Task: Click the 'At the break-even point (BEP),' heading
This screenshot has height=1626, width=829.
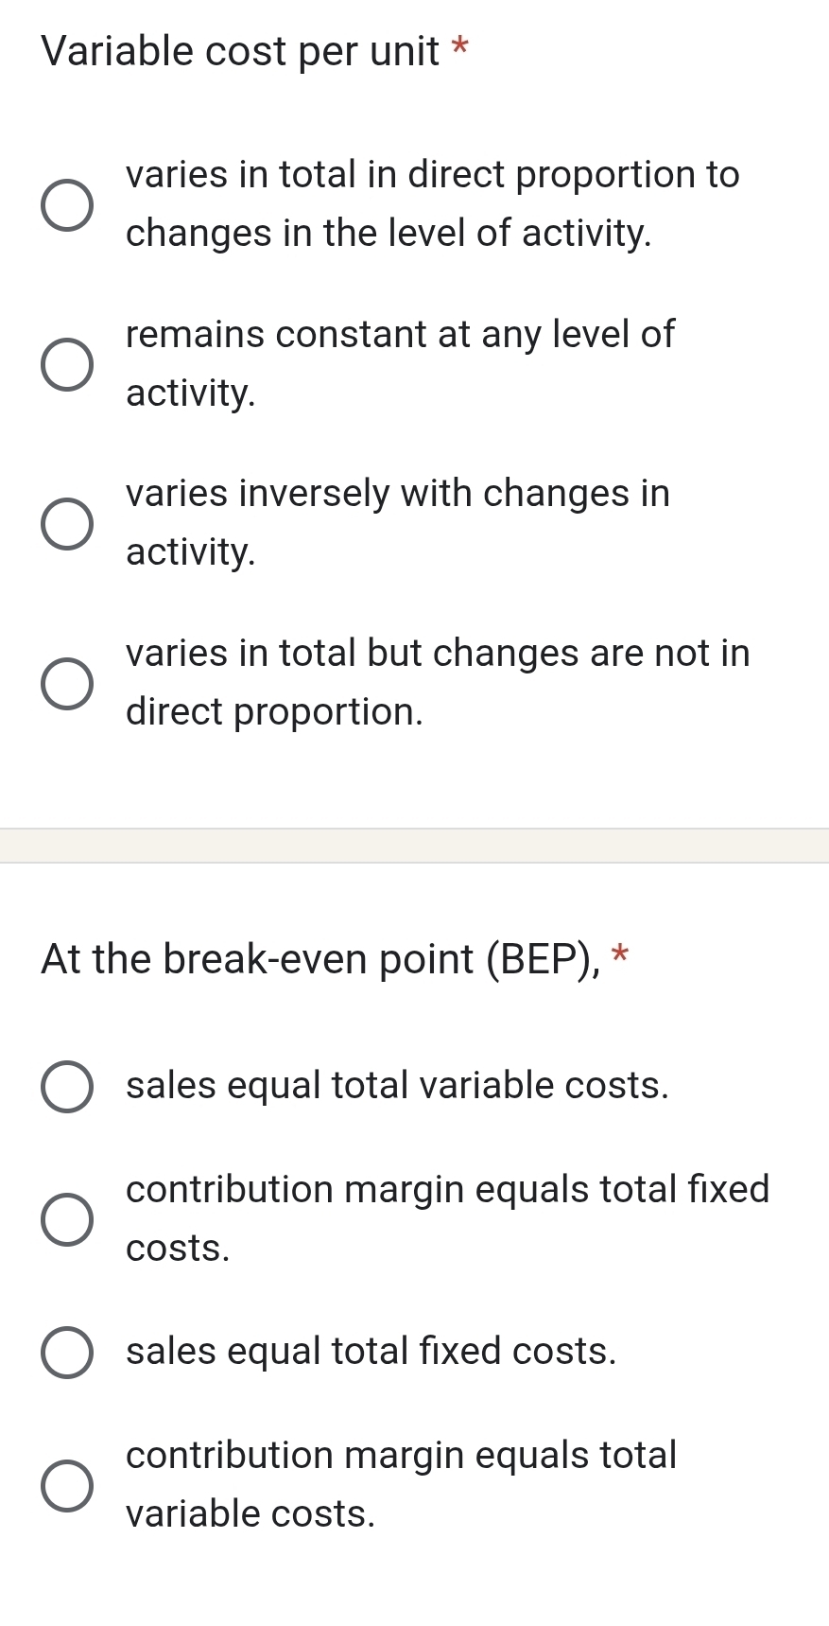Action: 321,959
